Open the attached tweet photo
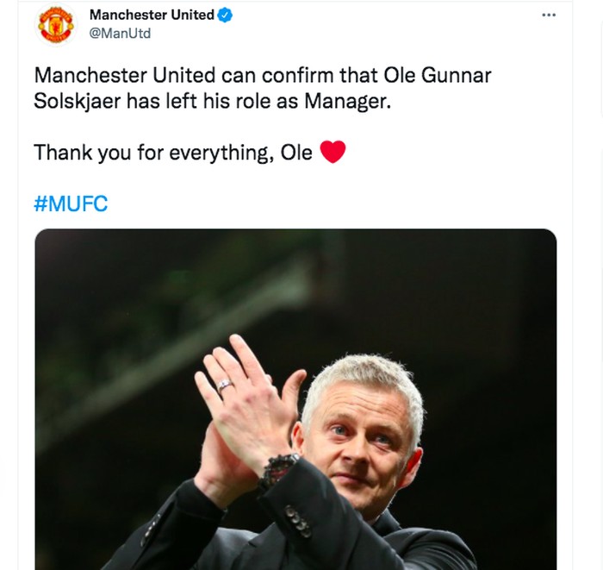Image resolution: width=603 pixels, height=570 pixels. pyautogui.click(x=295, y=398)
